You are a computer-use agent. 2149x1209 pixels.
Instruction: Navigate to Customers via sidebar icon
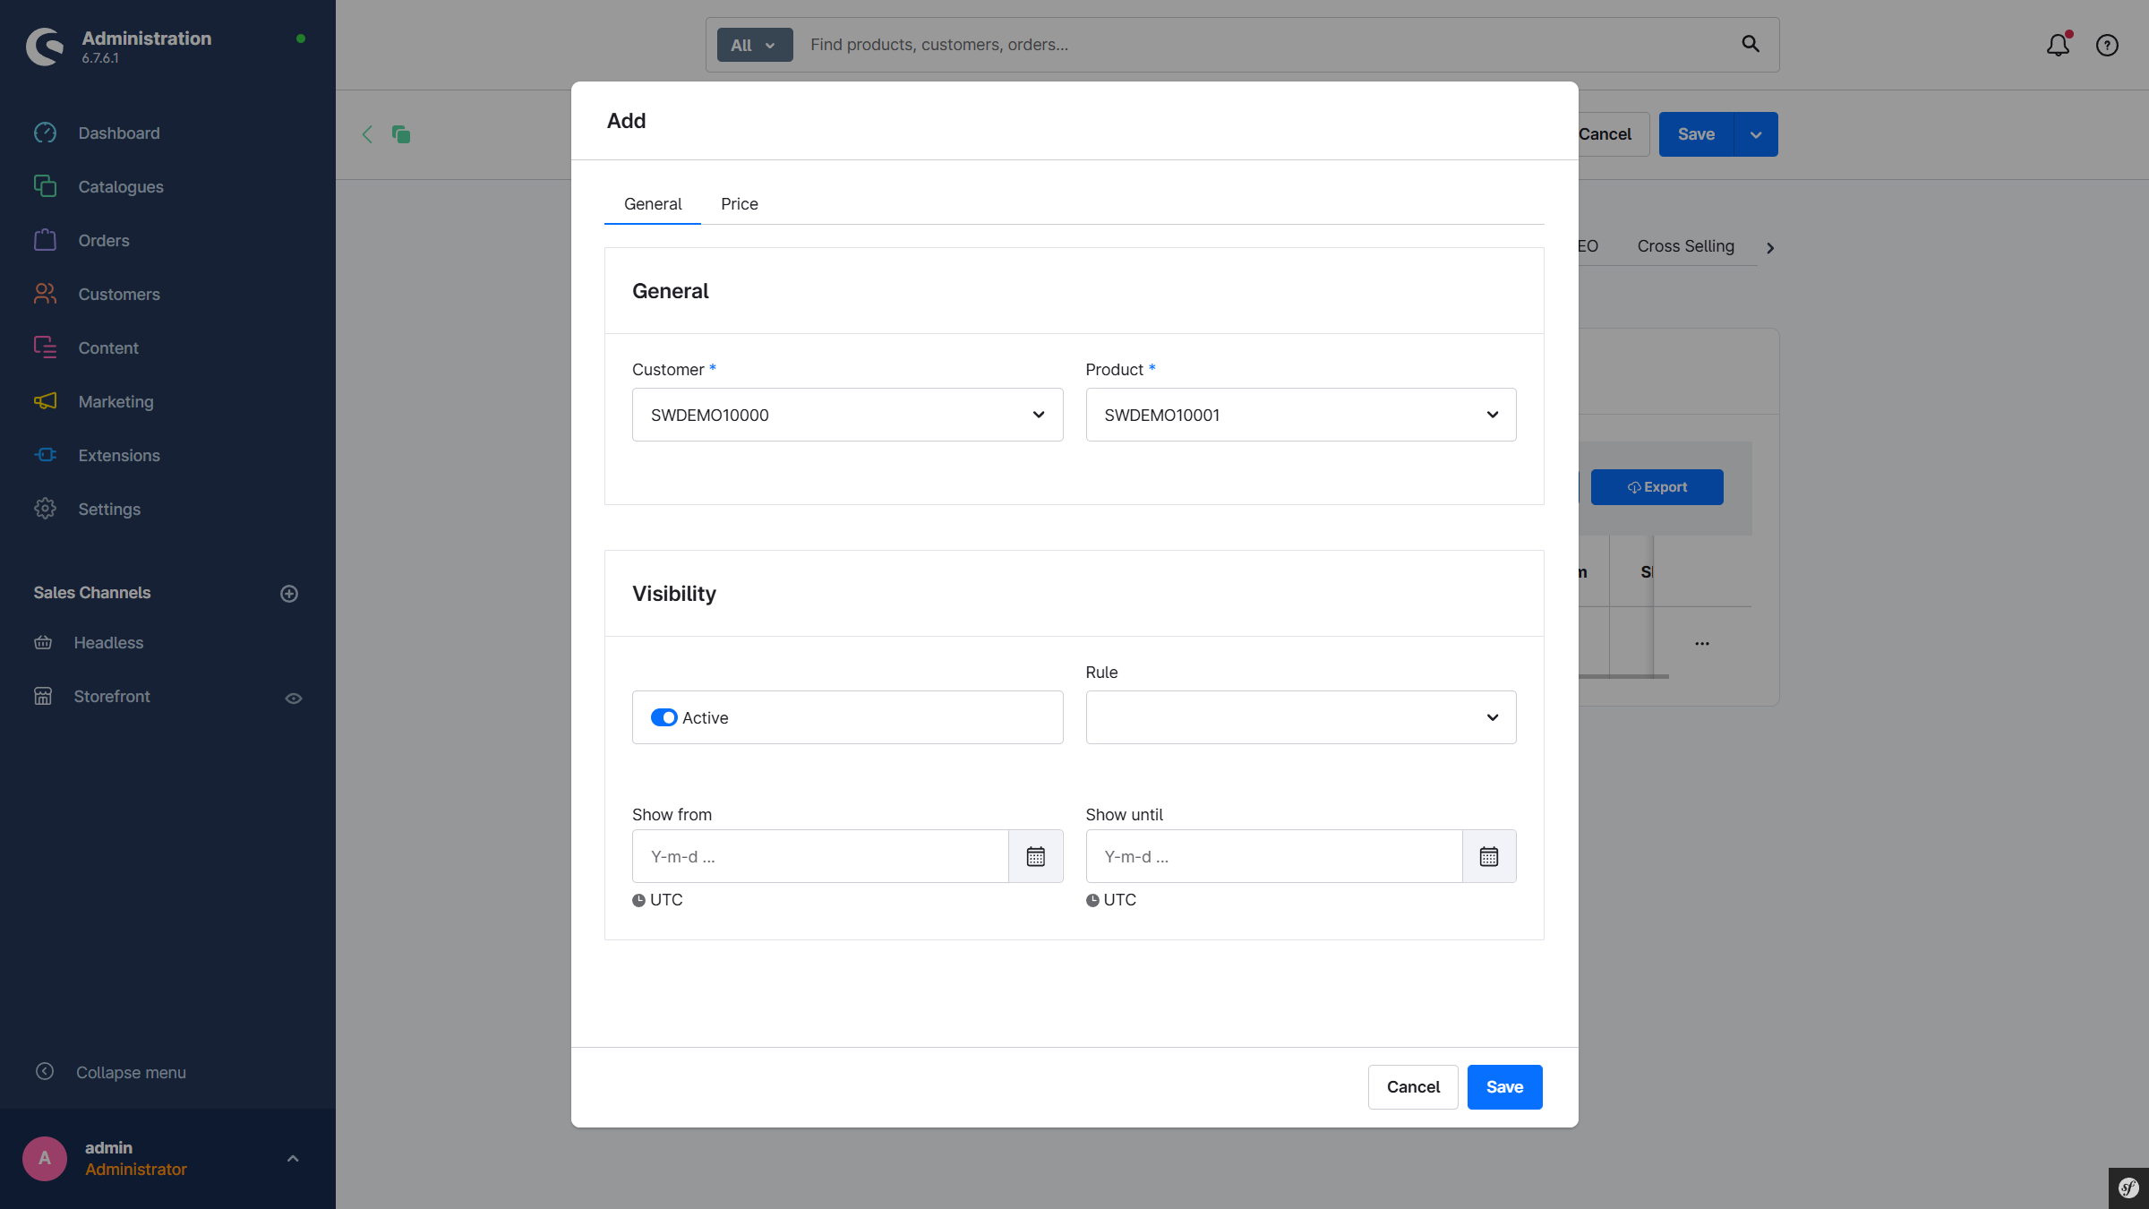[x=45, y=294]
